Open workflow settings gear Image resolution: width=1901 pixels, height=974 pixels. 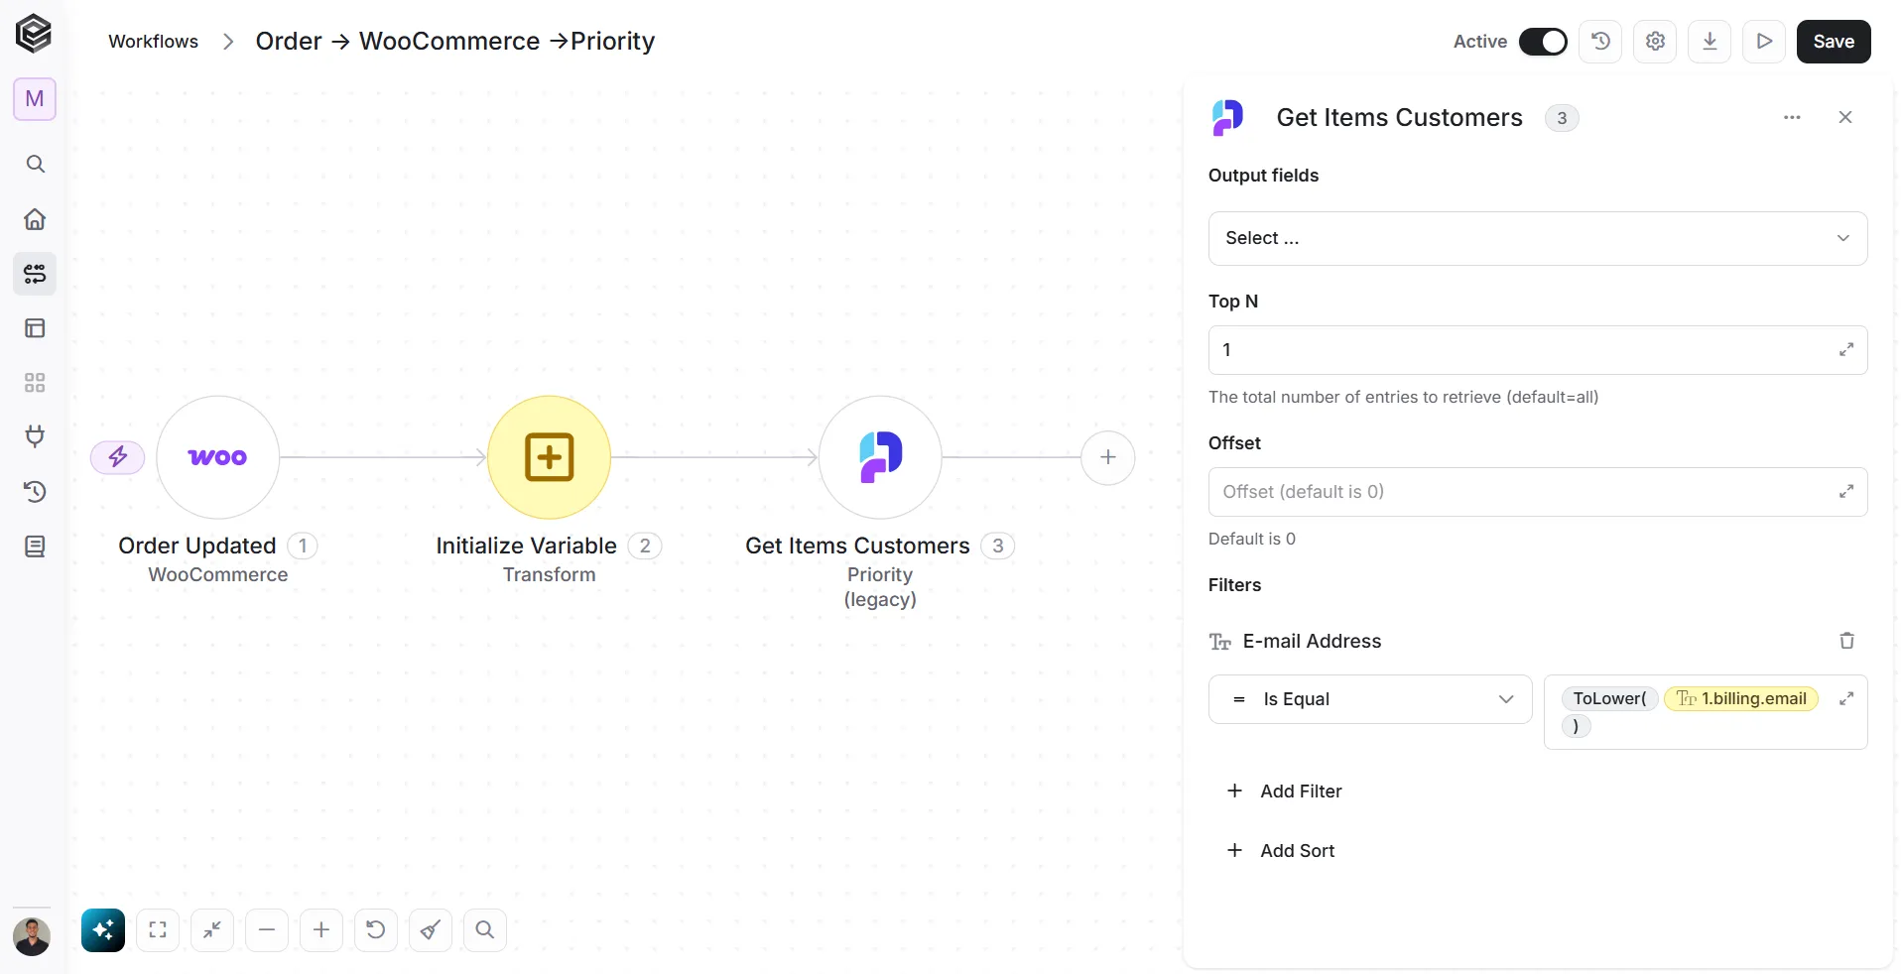coord(1655,42)
